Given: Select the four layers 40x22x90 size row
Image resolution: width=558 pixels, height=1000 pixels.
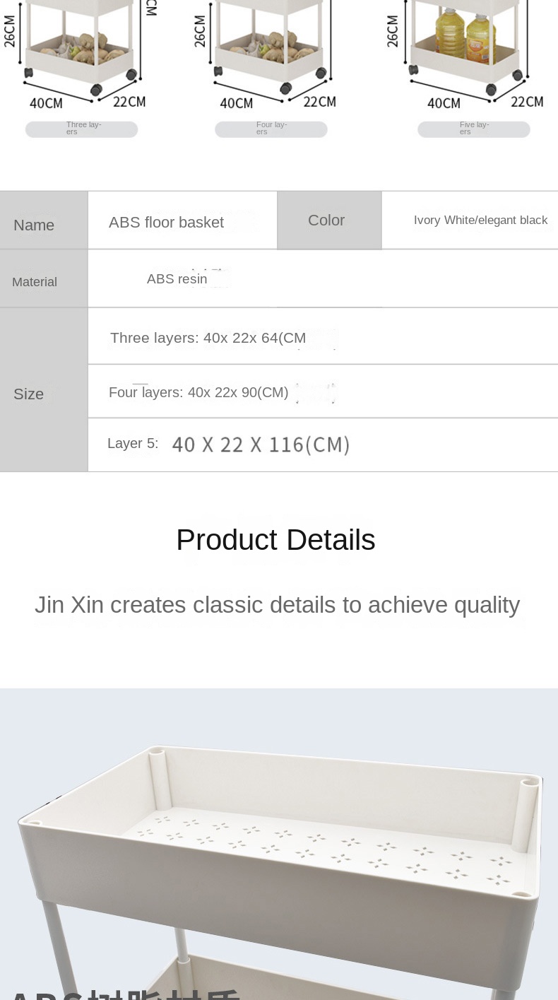Looking at the screenshot, I should click(199, 392).
